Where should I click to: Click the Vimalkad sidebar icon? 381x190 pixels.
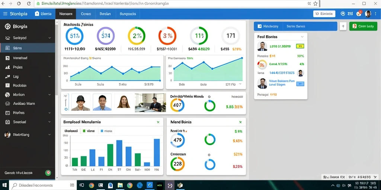[7, 58]
